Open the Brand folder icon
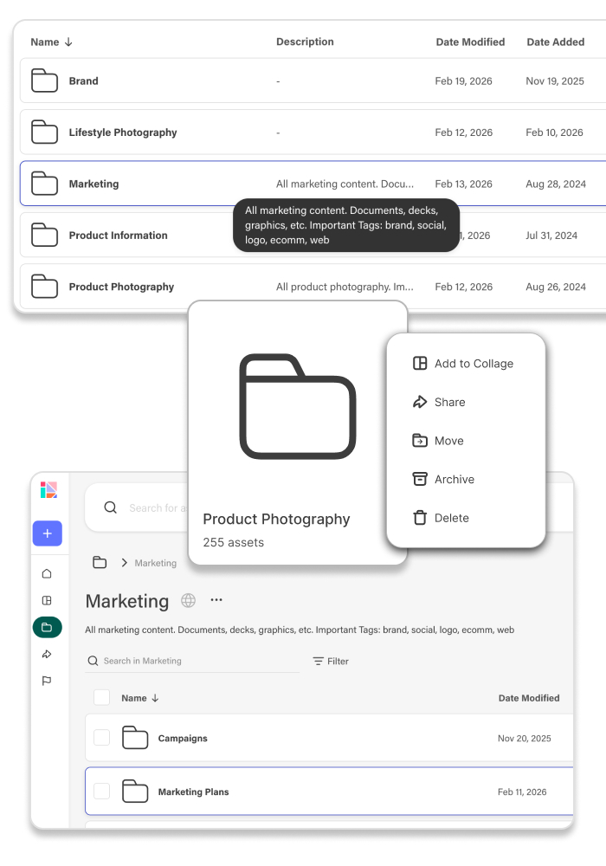The height and width of the screenshot is (866, 606). click(x=44, y=81)
